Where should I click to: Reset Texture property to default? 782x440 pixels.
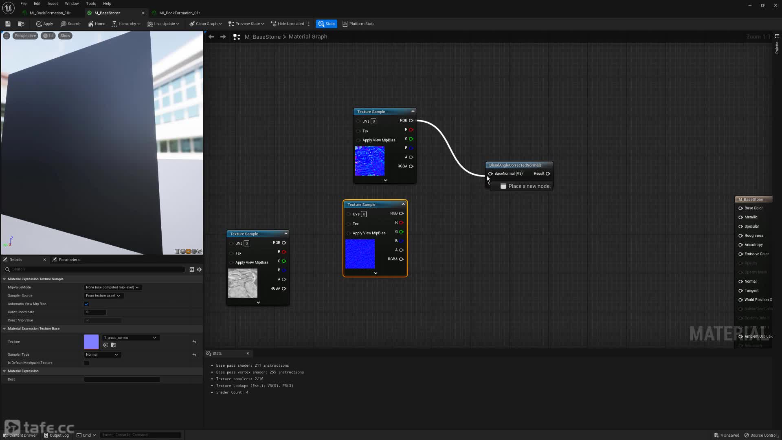pos(194,342)
